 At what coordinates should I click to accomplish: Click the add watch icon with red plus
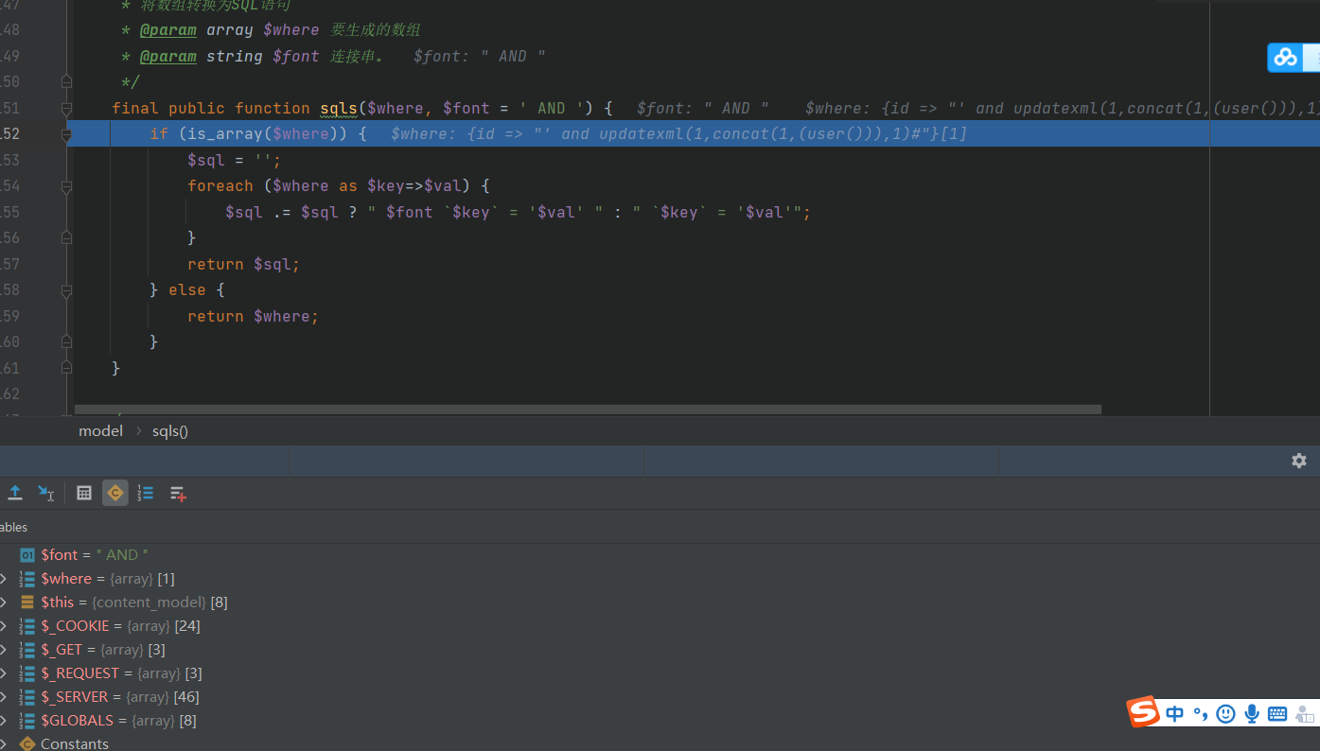pos(178,493)
